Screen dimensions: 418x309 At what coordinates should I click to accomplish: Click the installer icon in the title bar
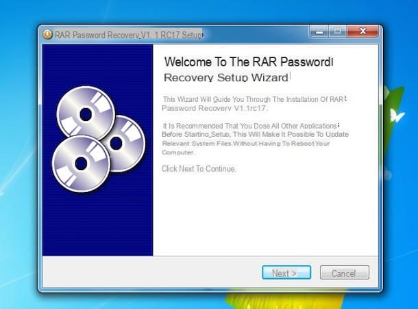[x=47, y=34]
